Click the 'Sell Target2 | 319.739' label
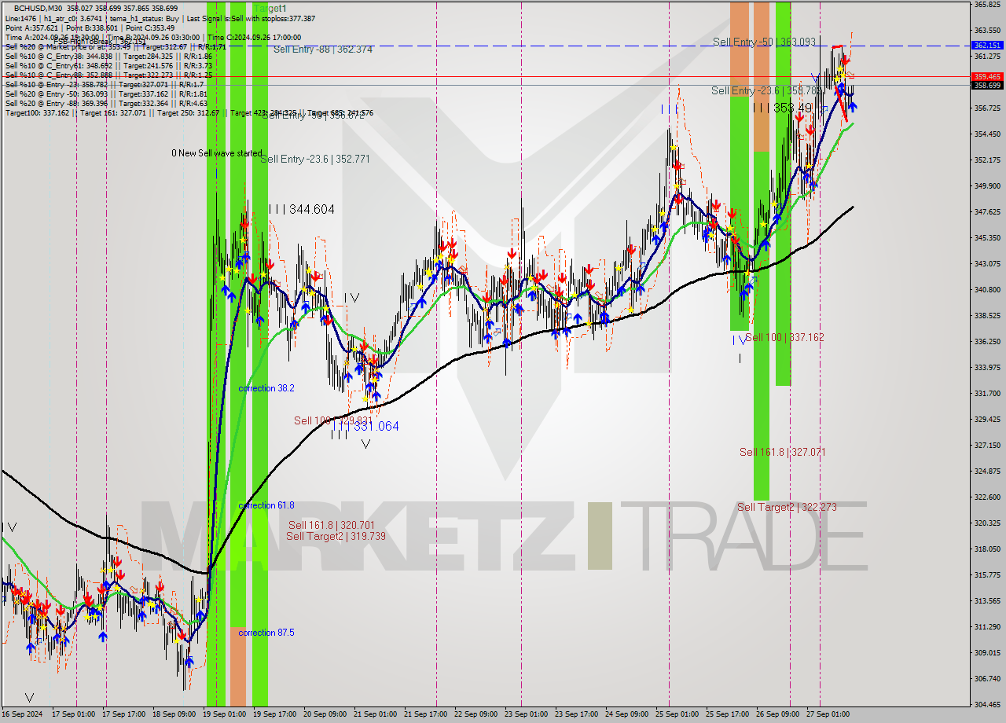Screen dimensions: 1006x723 point(336,536)
